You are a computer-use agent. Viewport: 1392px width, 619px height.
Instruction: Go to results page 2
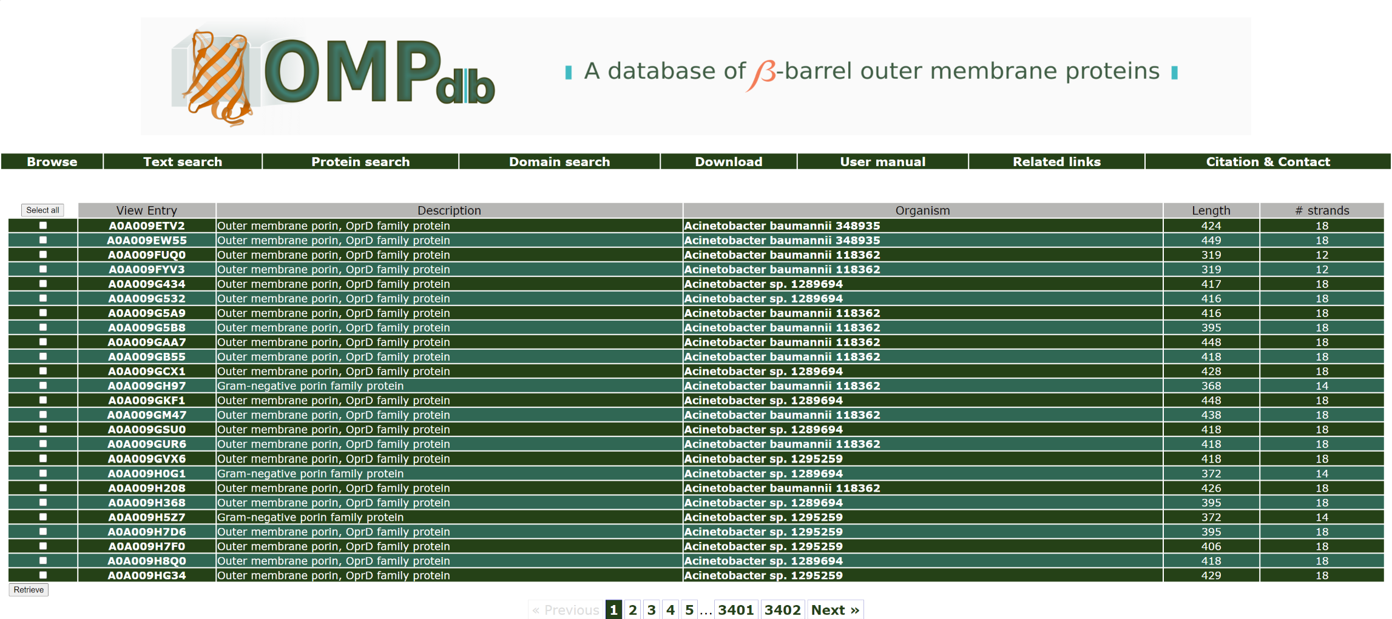tap(633, 610)
